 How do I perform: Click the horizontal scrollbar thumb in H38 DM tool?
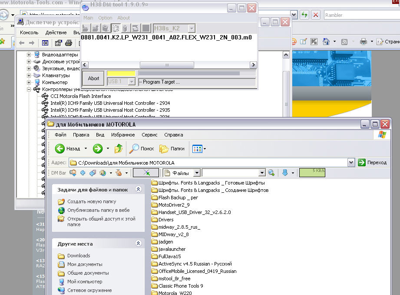click(167, 65)
